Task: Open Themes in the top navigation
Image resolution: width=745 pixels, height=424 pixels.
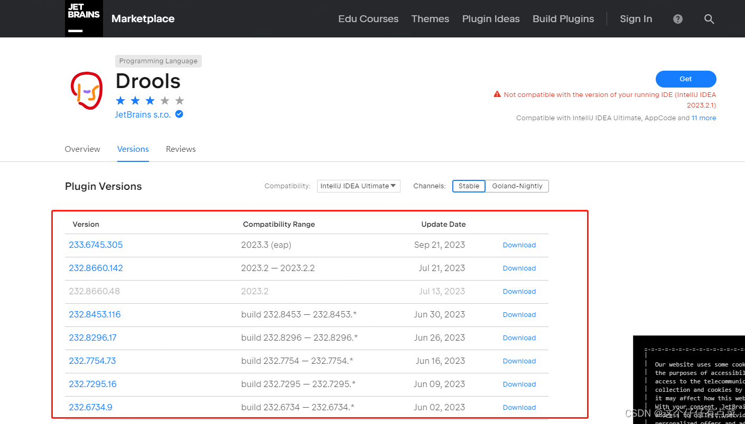Action: coord(430,19)
